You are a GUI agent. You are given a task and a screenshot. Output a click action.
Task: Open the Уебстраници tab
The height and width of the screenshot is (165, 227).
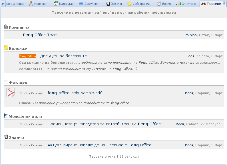click(x=139, y=4)
